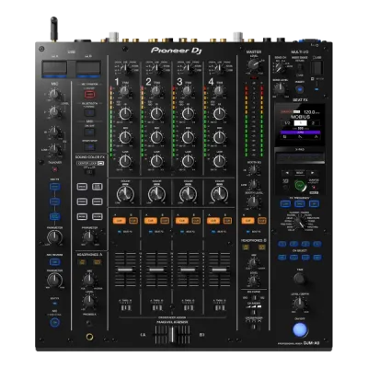Toggle the red Mic On/Off button
This screenshot has height=368, width=368.
[x=89, y=94]
